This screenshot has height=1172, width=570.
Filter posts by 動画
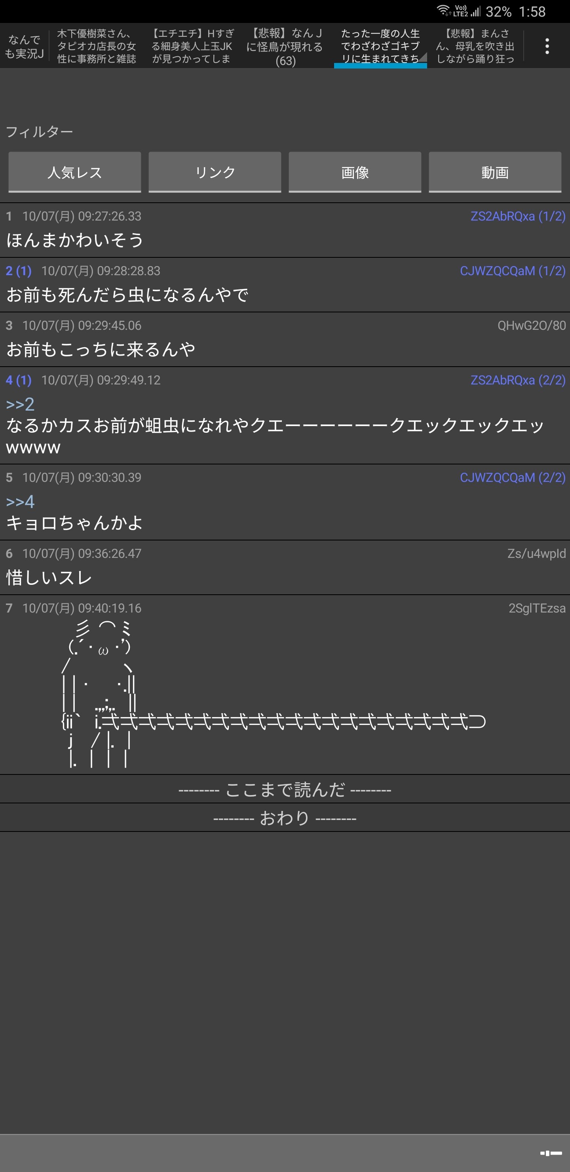tap(495, 172)
